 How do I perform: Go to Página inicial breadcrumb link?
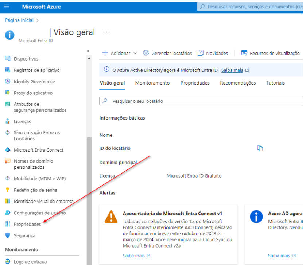pos(19,20)
